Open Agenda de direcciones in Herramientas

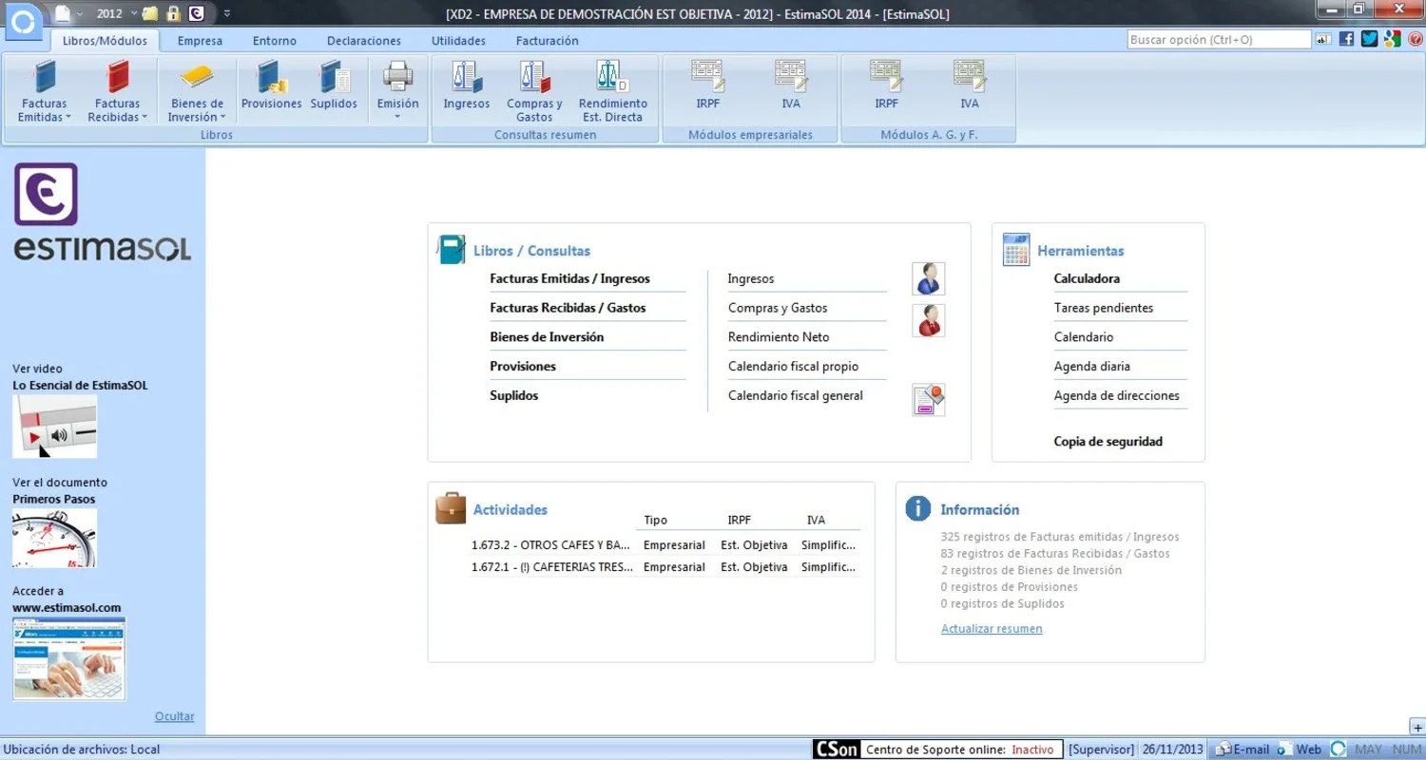pyautogui.click(x=1116, y=395)
